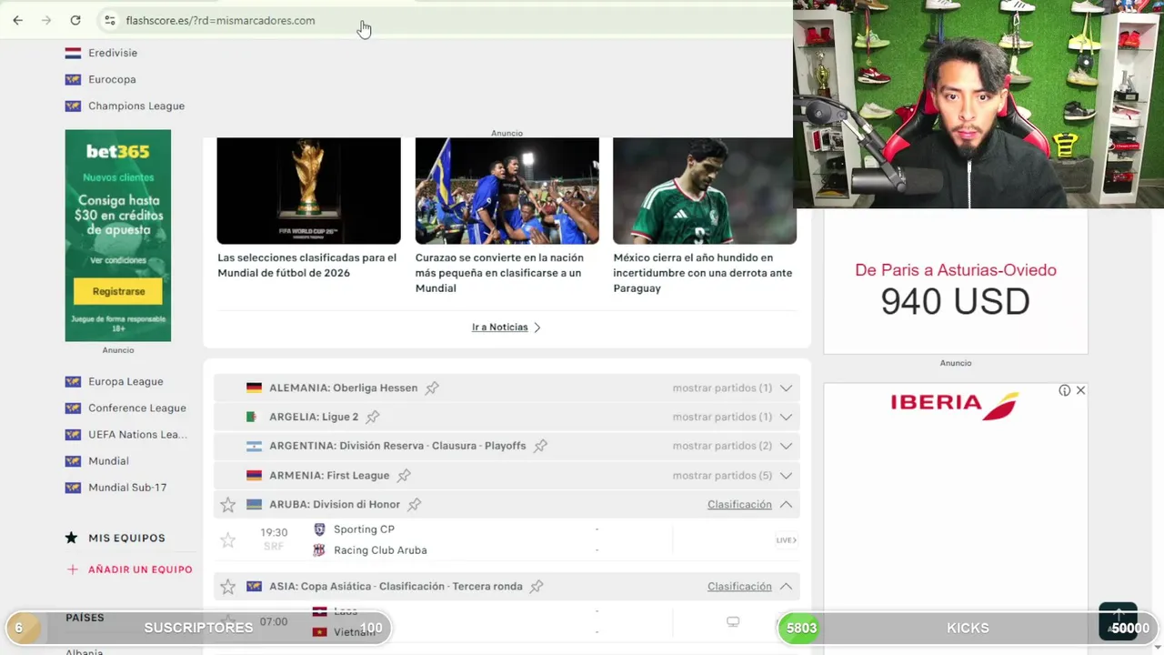Go back with the browser back arrow
This screenshot has height=655, width=1164.
17,20
